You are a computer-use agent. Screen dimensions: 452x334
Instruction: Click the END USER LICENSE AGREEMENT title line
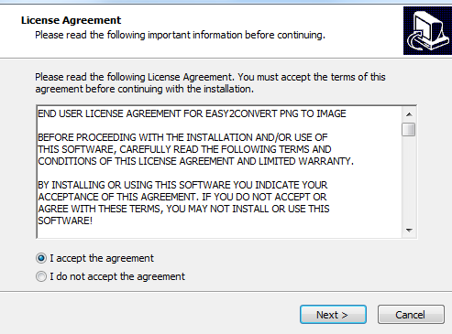point(192,113)
